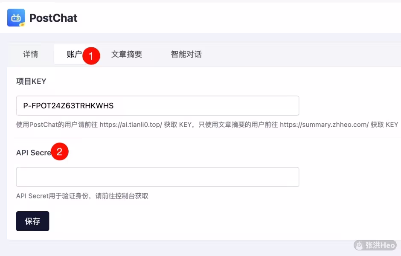The height and width of the screenshot is (256, 401).
Task: Click the PostChat robot logo icon
Action: click(x=16, y=17)
